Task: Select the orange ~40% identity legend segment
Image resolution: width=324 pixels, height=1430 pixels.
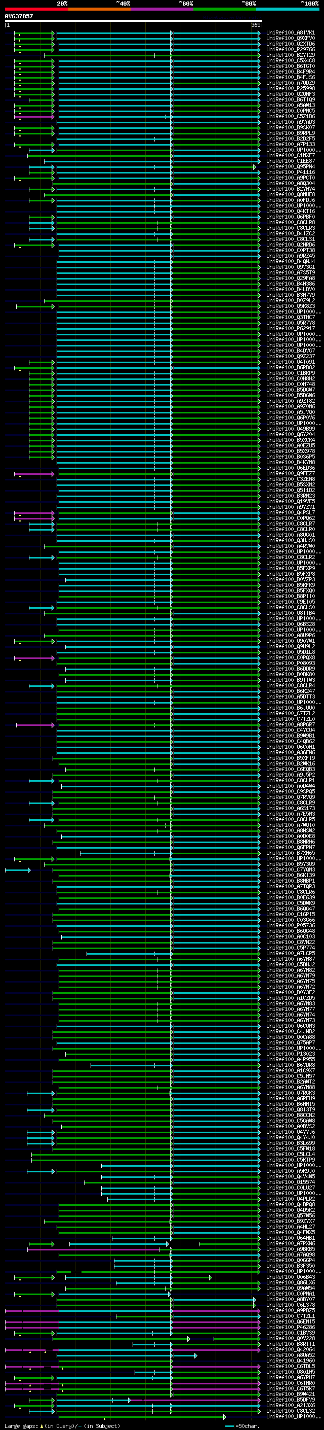Action: 99,9
